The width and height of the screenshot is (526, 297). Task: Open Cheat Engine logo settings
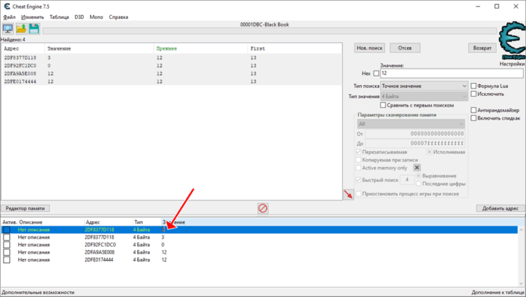pos(512,40)
